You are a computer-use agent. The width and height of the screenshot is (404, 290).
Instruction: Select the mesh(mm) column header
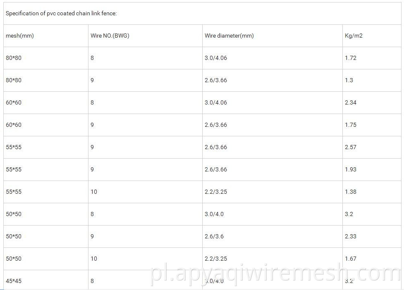(x=20, y=36)
